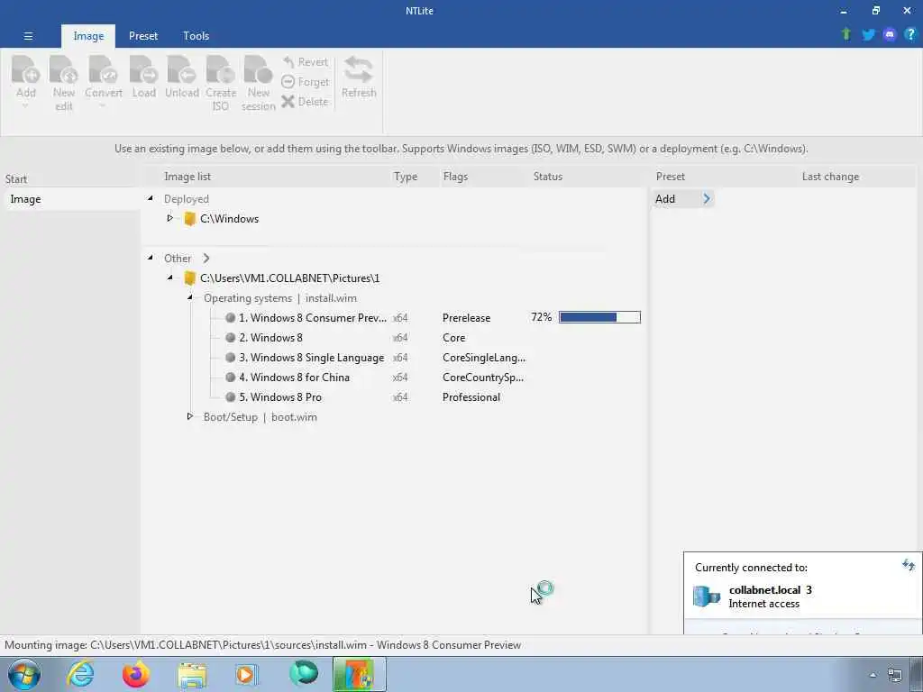Click the 72% mounting progress bar
The height and width of the screenshot is (692, 923).
click(x=599, y=317)
